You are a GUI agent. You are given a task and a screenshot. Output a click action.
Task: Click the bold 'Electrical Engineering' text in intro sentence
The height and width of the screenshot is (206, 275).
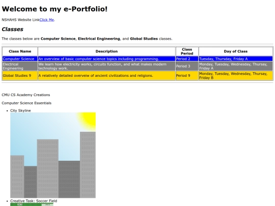(x=99, y=39)
